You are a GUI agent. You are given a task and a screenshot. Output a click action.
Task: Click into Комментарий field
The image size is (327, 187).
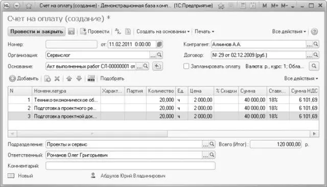pos(130,166)
